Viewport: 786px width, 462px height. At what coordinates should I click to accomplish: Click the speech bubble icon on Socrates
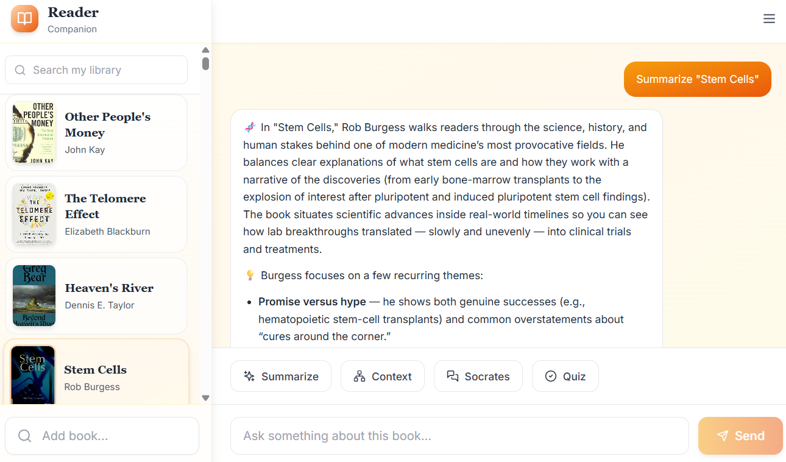click(452, 376)
